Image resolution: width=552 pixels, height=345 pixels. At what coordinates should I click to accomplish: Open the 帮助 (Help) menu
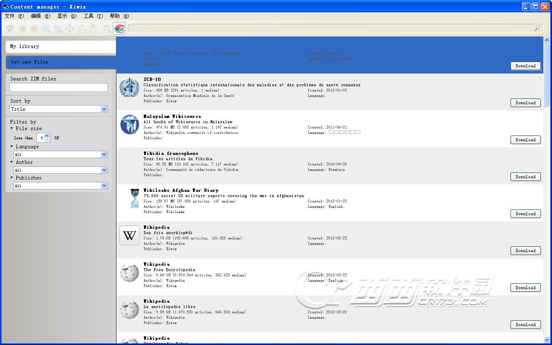(x=120, y=16)
